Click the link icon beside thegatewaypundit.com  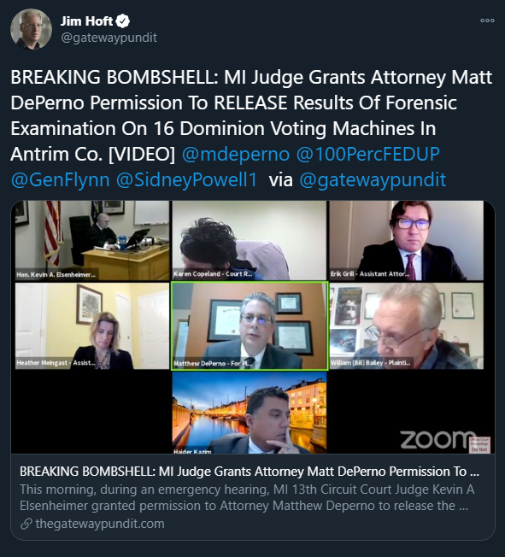tap(26, 524)
